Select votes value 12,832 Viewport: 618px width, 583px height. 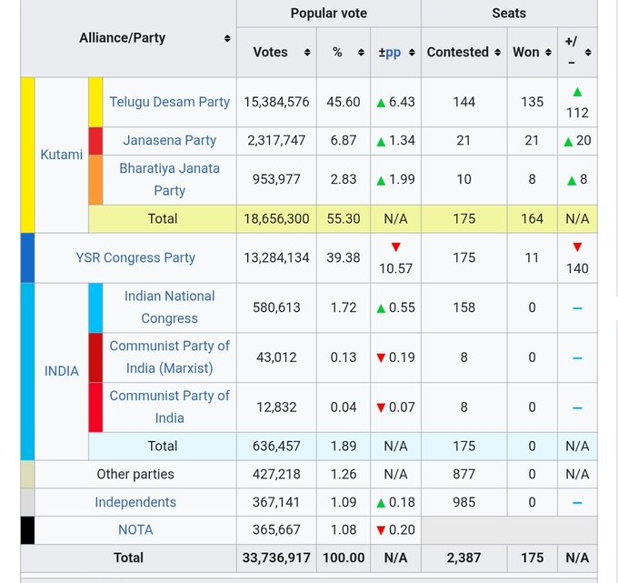pos(276,407)
